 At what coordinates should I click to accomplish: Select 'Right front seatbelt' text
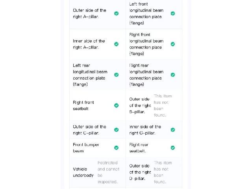[83, 106]
